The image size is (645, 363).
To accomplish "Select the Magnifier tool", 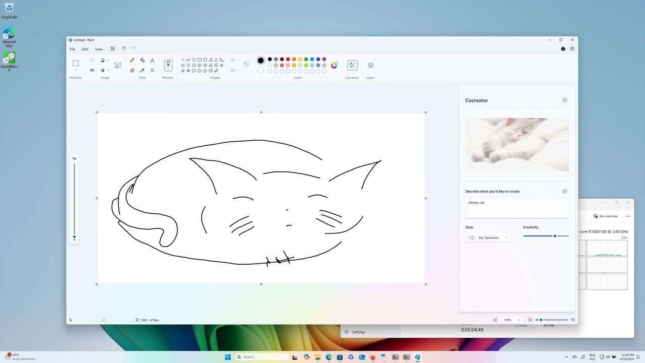I will [152, 71].
